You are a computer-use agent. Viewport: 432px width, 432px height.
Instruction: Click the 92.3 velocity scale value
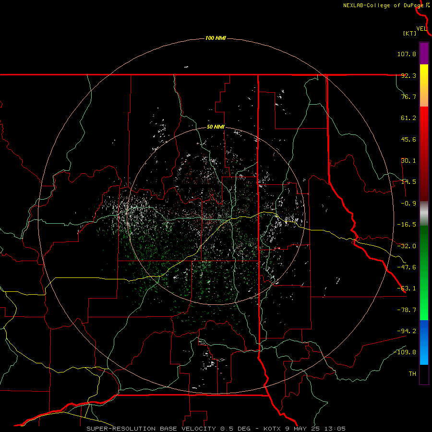pos(408,75)
